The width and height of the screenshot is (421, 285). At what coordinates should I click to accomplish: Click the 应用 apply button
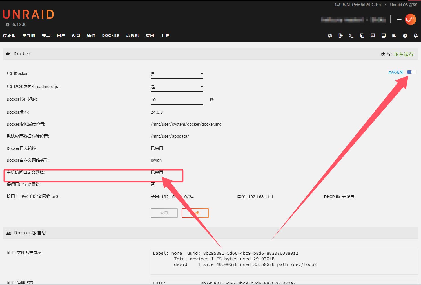click(x=164, y=213)
